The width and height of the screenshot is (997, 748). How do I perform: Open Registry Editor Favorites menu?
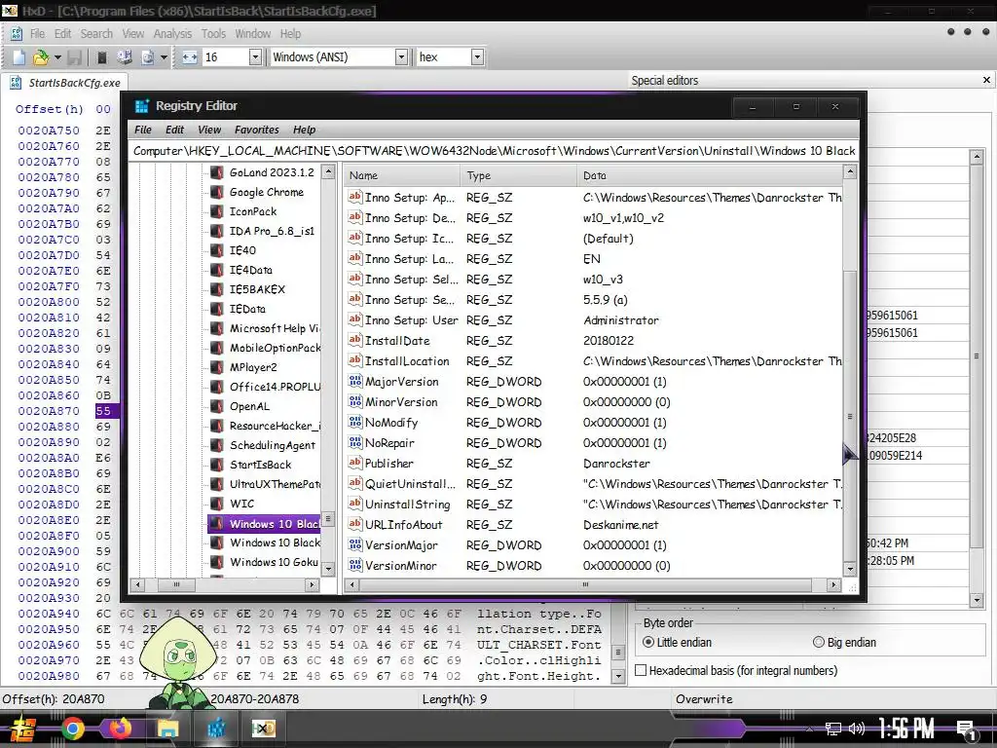tap(257, 130)
